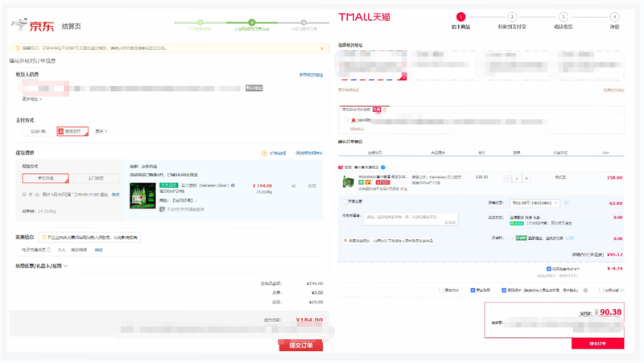Decrease Heineken quantity with minus button

pyautogui.click(x=507, y=178)
